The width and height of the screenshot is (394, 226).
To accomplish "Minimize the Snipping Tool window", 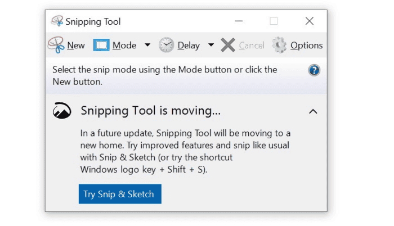I will pos(239,21).
